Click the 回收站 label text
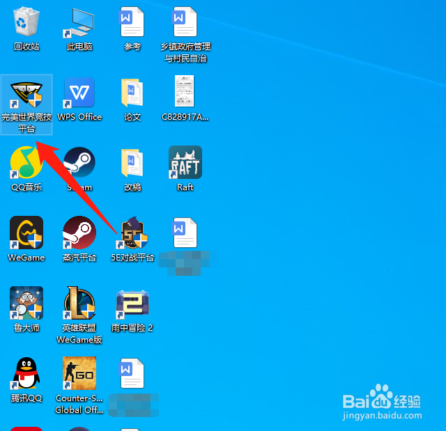 [x=26, y=47]
